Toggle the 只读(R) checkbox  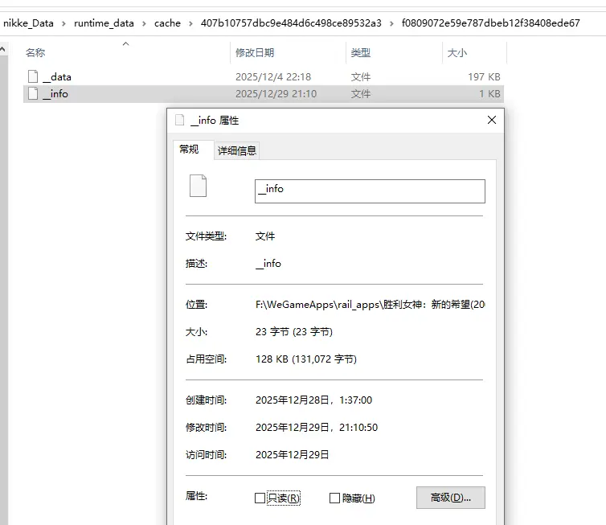pos(260,498)
